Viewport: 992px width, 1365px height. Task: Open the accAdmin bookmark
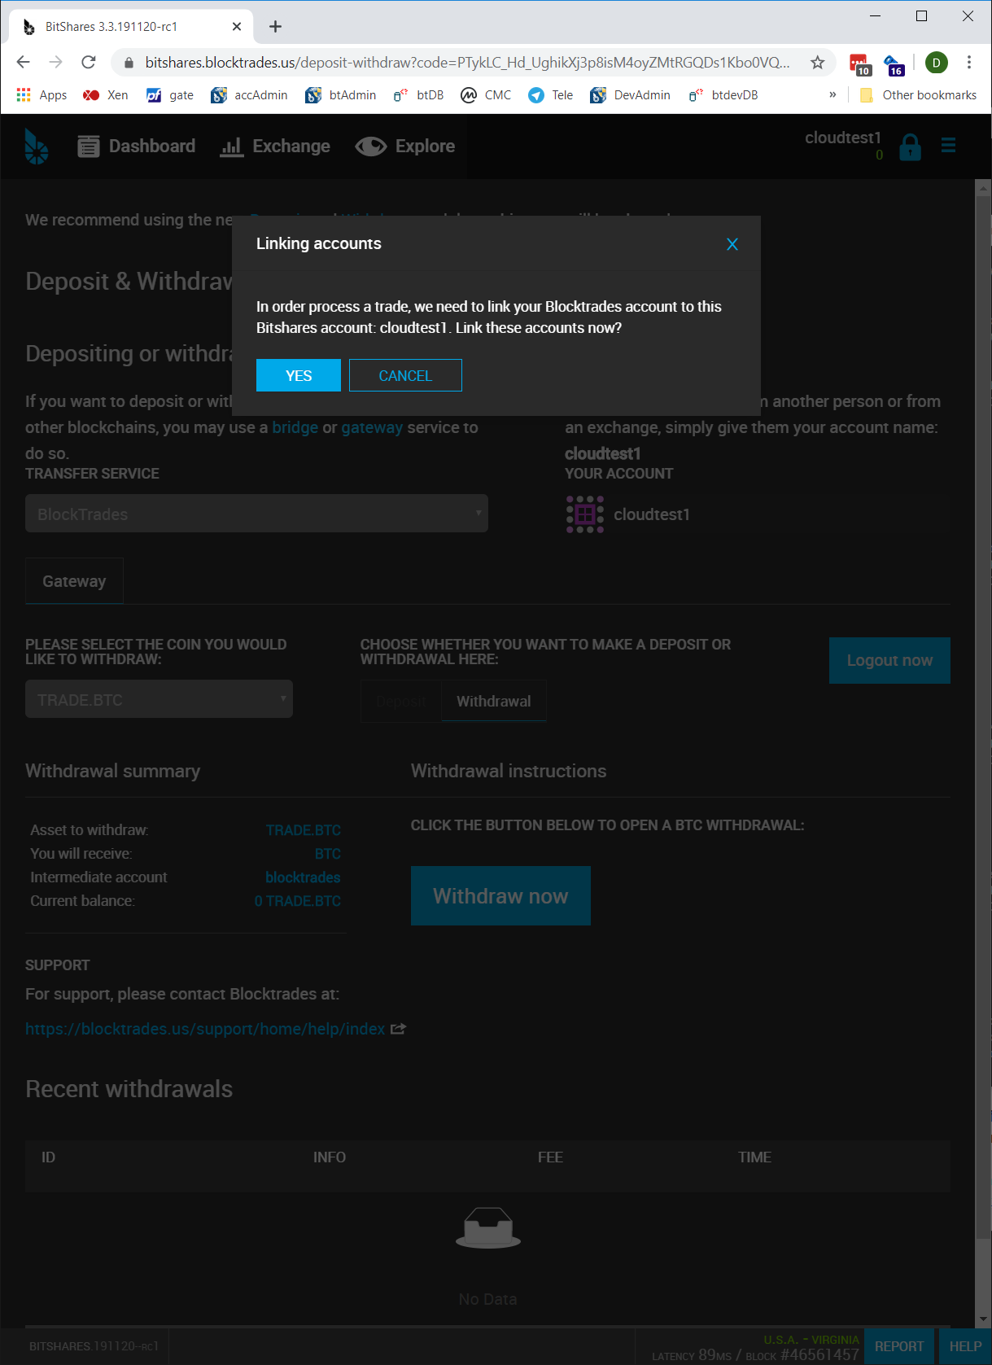pos(249,95)
